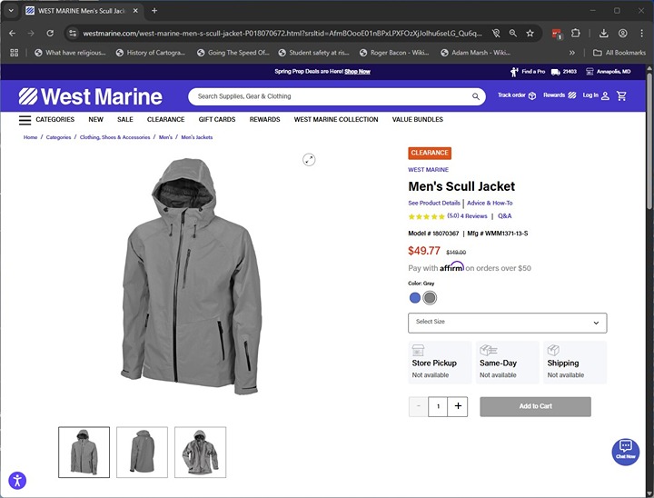Viewport: 654px width, 498px height.
Task: Open 'What have religious...' bookmark
Action: coord(70,53)
